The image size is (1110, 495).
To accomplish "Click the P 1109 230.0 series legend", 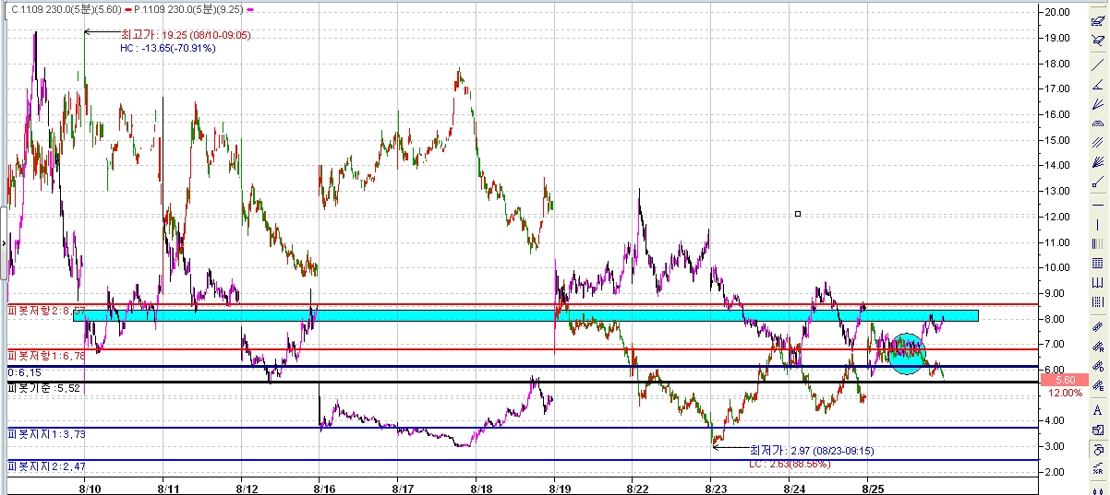I will click(x=187, y=7).
